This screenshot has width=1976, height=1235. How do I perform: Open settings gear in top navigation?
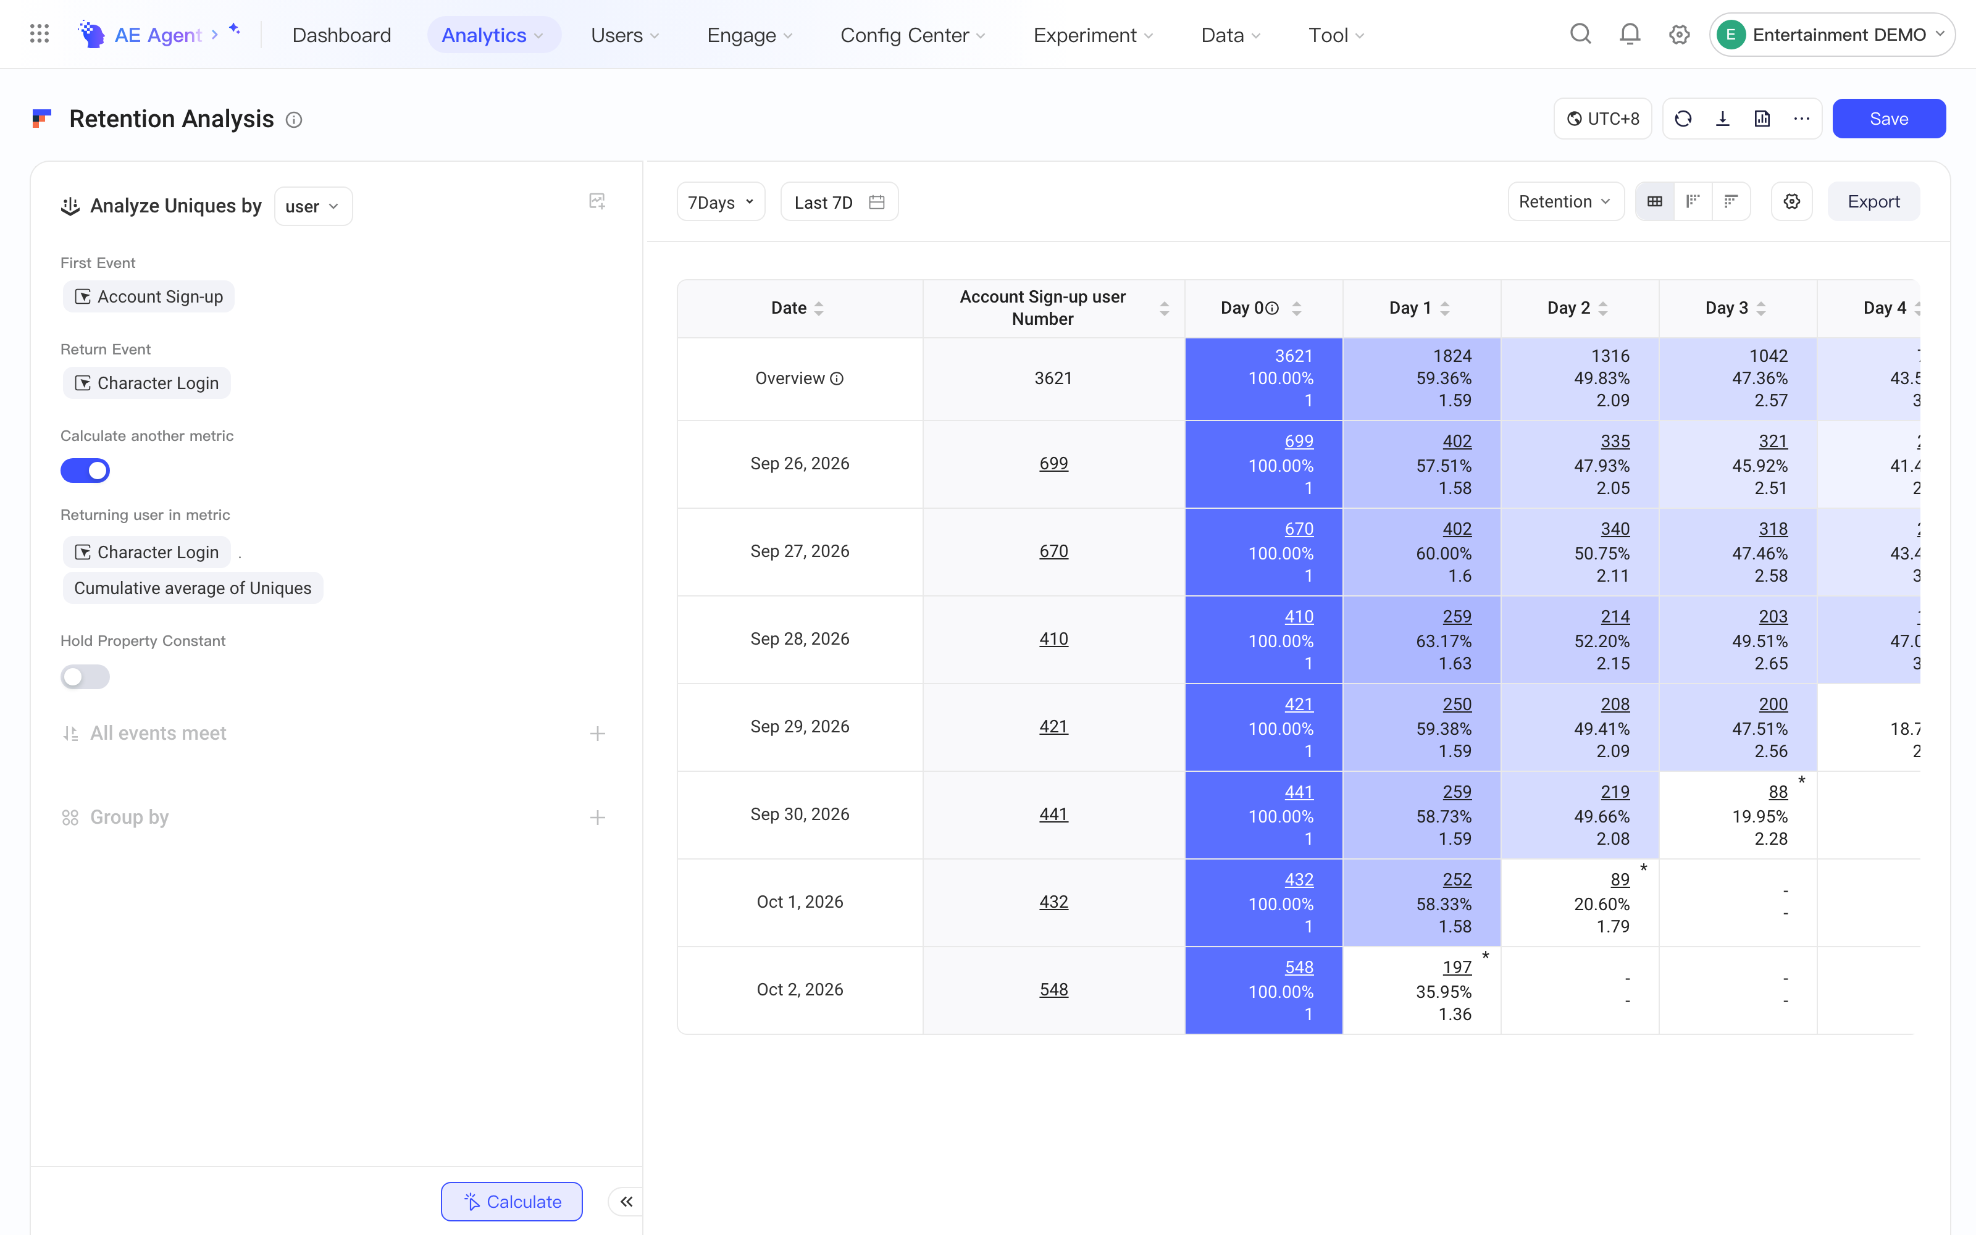[1679, 35]
